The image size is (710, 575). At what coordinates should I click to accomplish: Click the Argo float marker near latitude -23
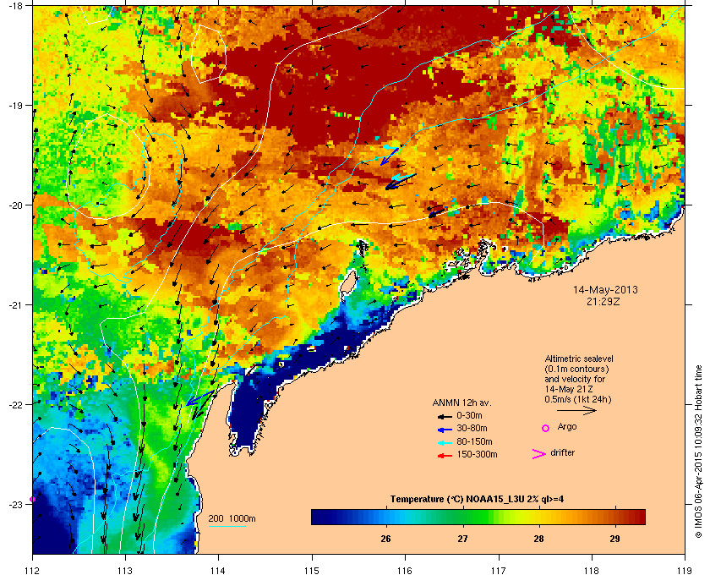(x=33, y=500)
